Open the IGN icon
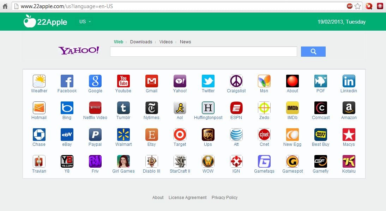 pos(236,161)
